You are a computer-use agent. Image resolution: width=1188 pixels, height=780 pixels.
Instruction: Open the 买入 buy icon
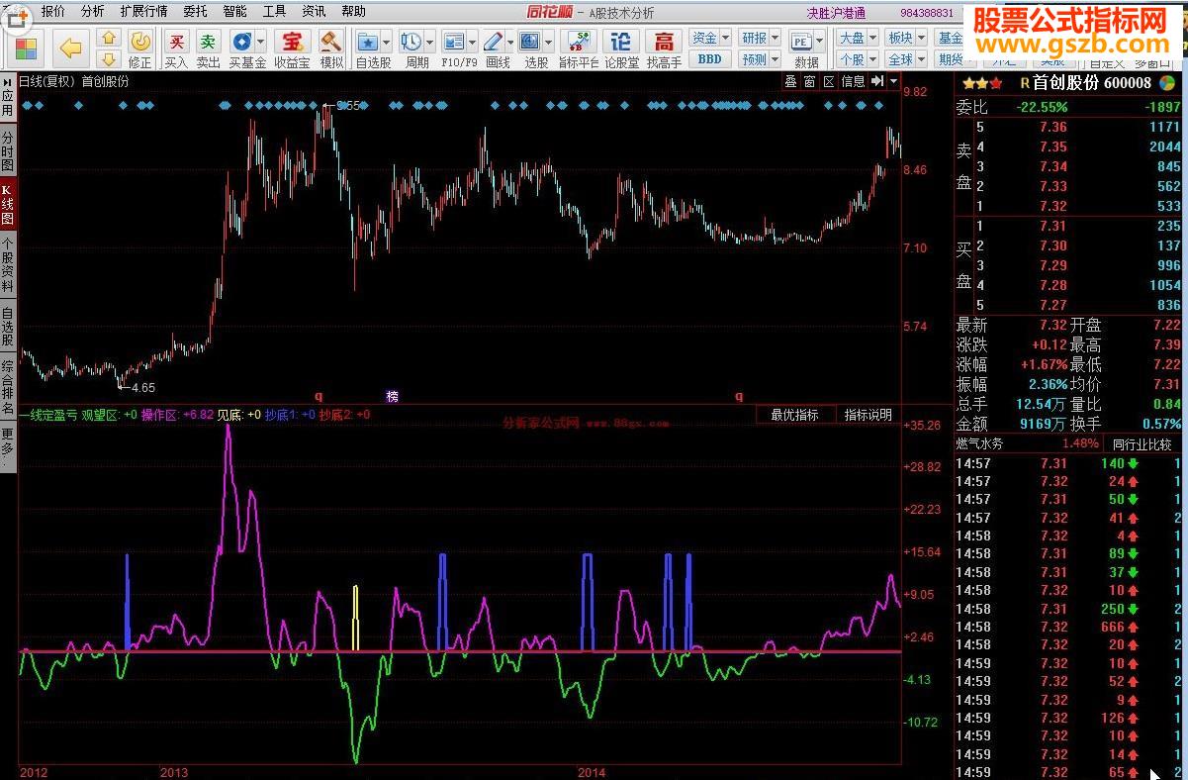point(176,42)
